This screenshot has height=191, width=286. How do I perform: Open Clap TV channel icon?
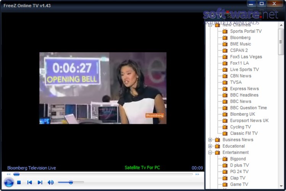pos(225,178)
